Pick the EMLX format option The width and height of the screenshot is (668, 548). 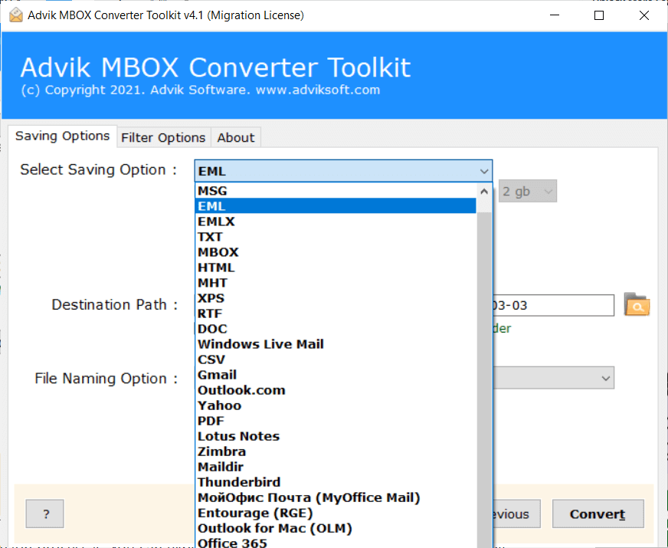(336, 221)
